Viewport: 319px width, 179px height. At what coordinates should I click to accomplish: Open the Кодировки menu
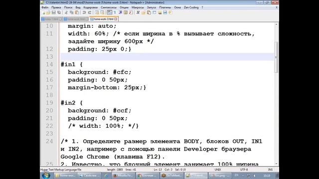click(x=91, y=7)
